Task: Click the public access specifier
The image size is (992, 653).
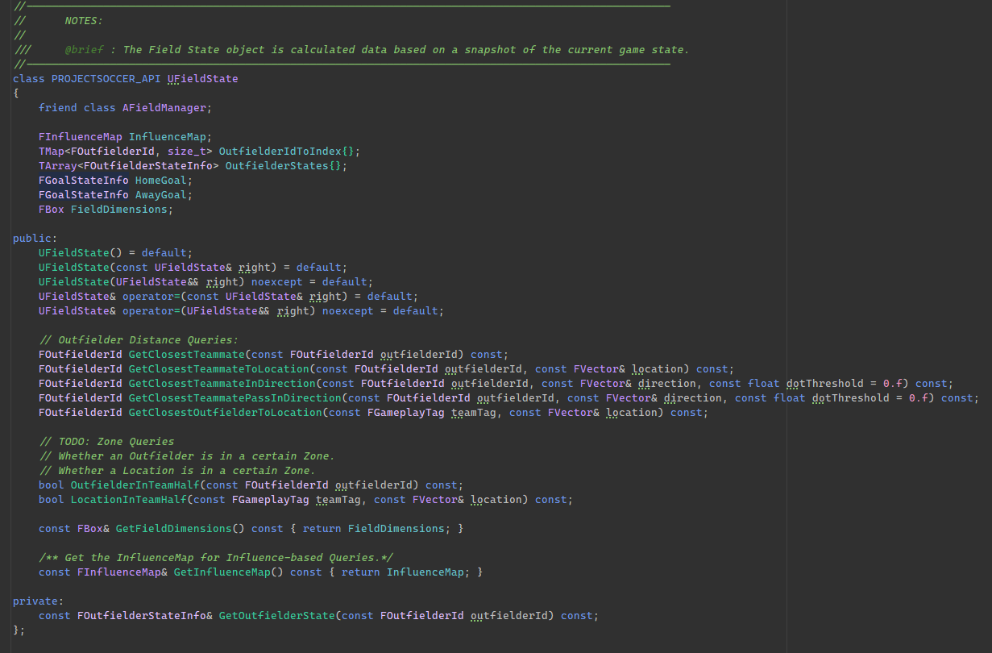Action: click(32, 239)
